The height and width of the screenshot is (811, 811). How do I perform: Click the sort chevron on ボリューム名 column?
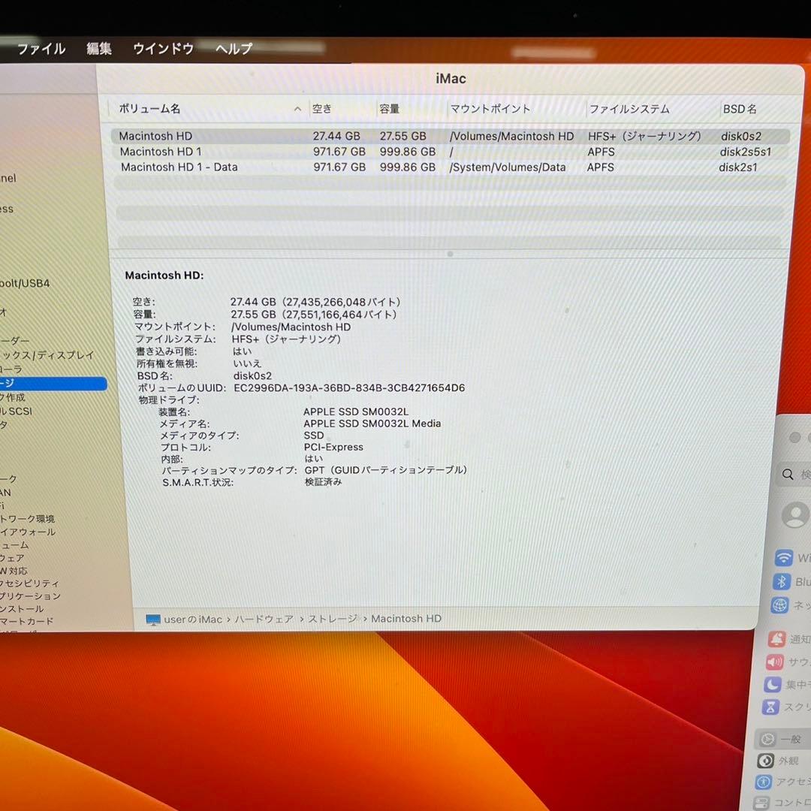coord(297,109)
